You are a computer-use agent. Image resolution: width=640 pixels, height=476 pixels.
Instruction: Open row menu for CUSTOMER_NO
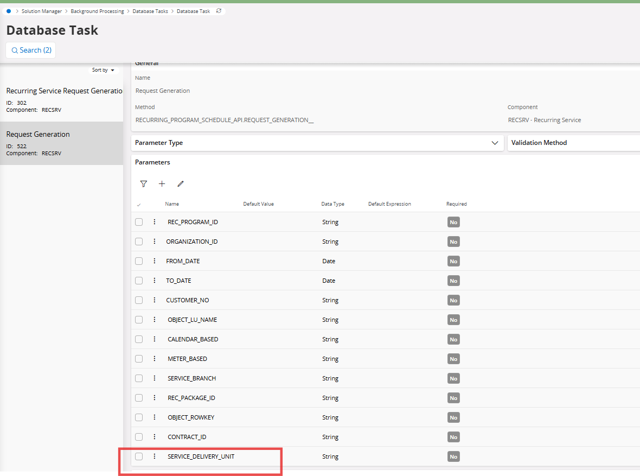pos(154,300)
